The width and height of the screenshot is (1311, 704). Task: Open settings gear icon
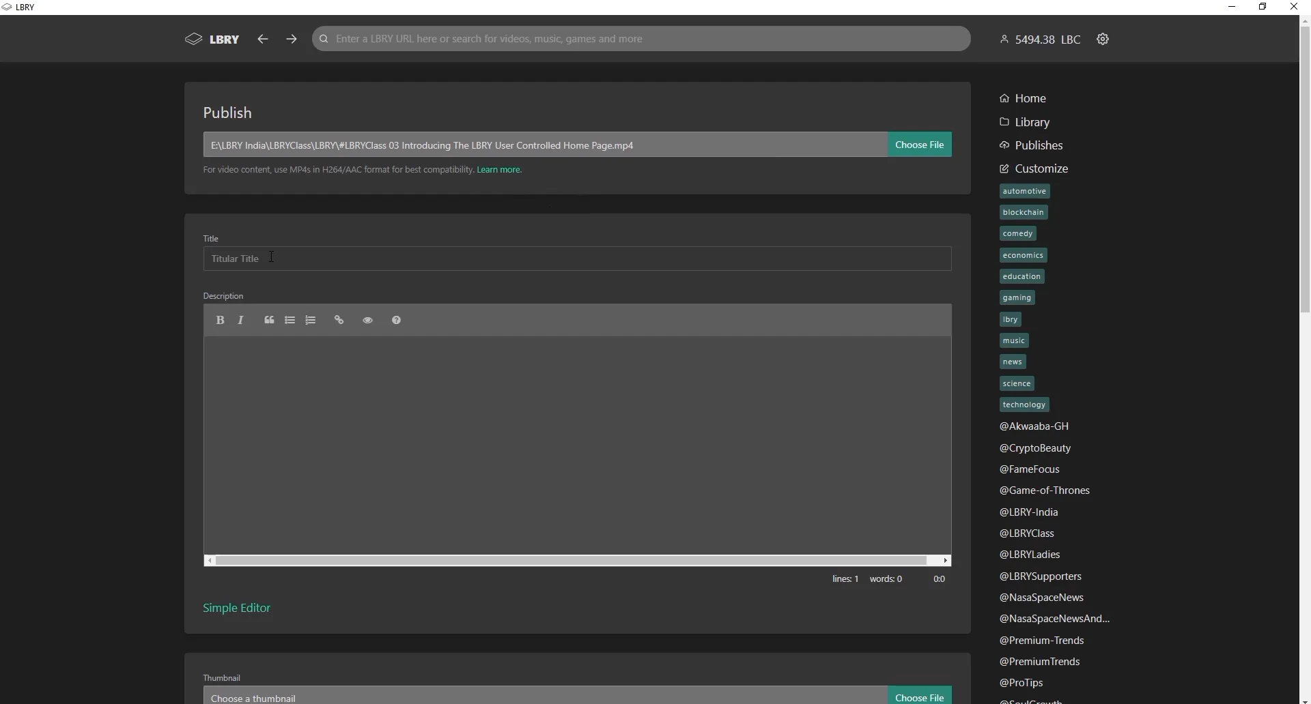pyautogui.click(x=1103, y=40)
